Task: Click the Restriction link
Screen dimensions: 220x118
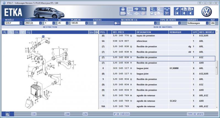Action: pos(50,27)
